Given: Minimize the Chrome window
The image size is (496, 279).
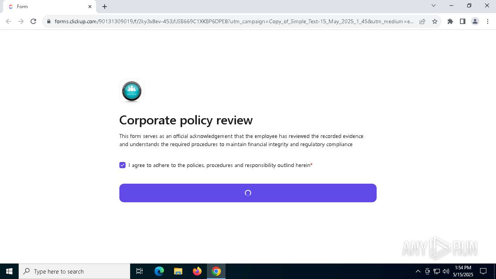Looking at the screenshot, I should [451, 5].
